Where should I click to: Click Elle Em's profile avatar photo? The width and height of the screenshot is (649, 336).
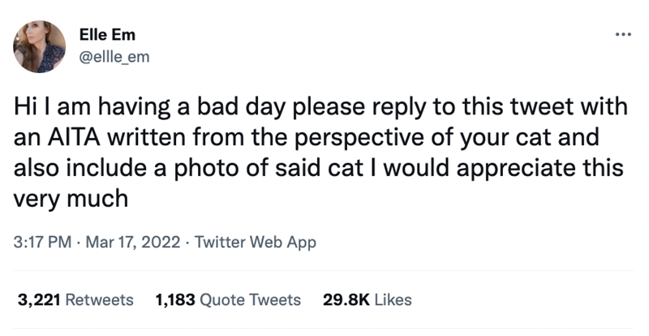(x=40, y=47)
